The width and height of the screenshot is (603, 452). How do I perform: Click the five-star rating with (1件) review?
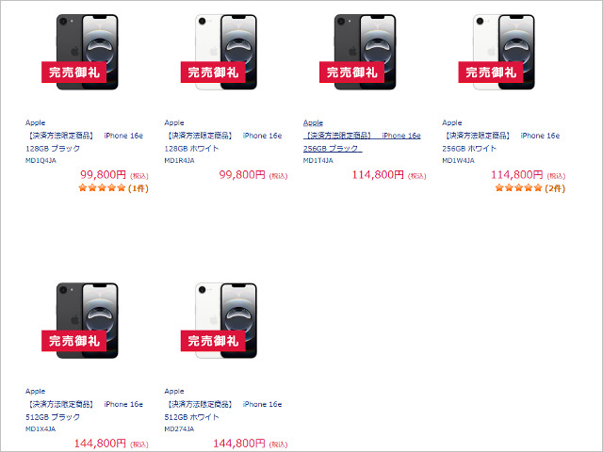112,187
